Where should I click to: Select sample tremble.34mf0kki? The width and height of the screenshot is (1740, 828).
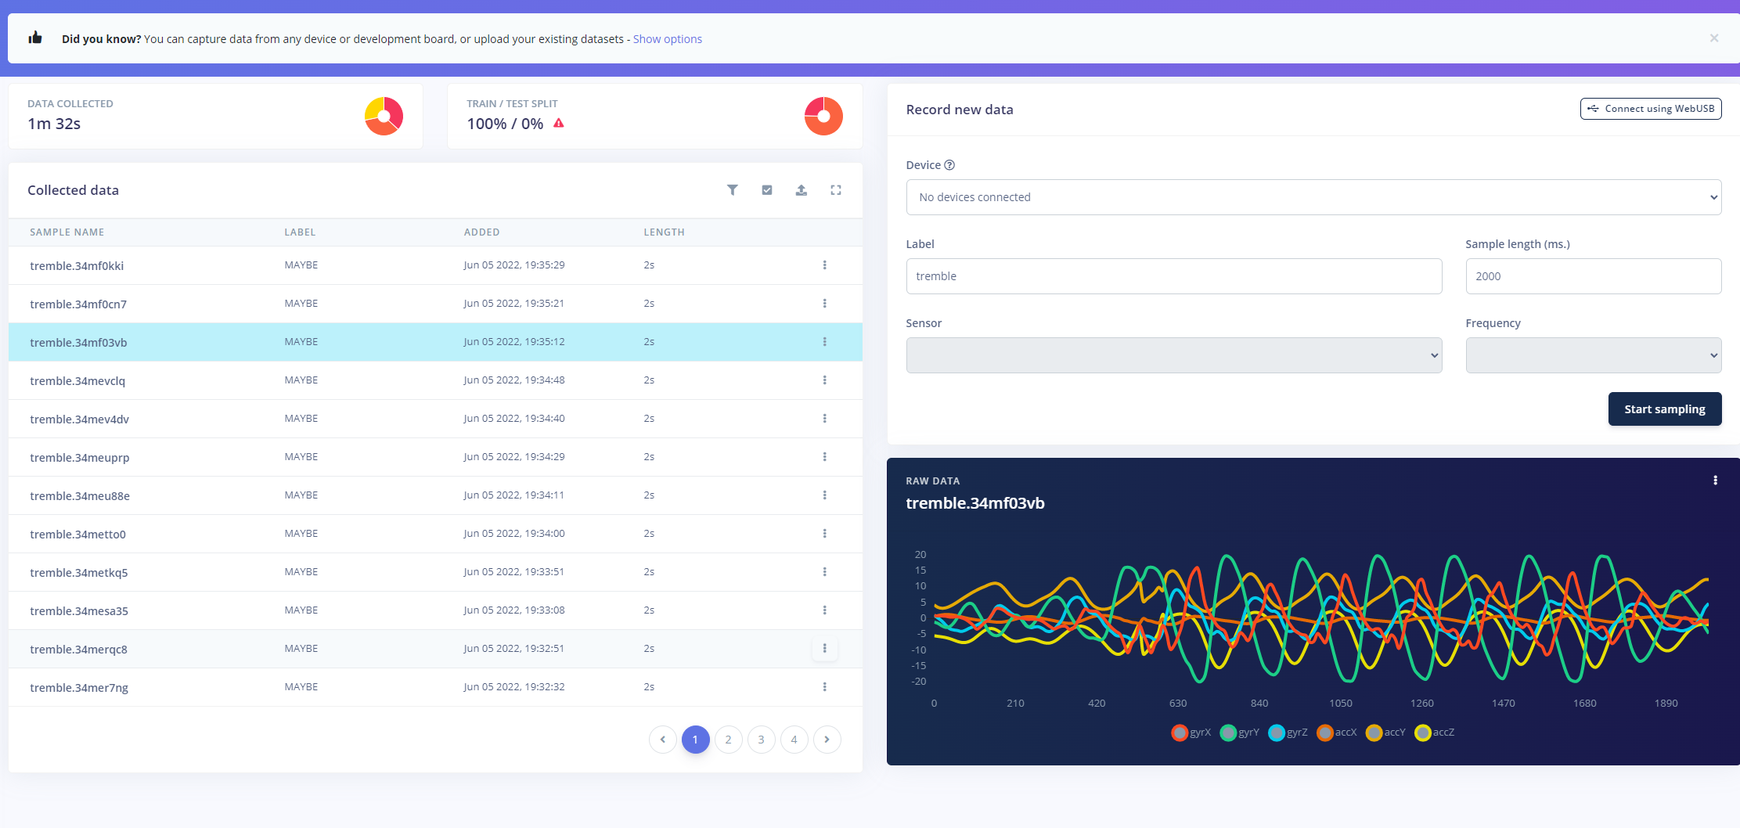click(435, 265)
